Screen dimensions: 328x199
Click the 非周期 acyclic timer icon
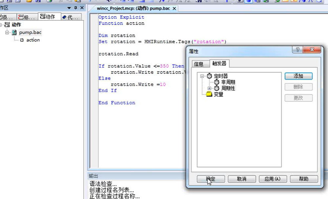tap(216, 82)
